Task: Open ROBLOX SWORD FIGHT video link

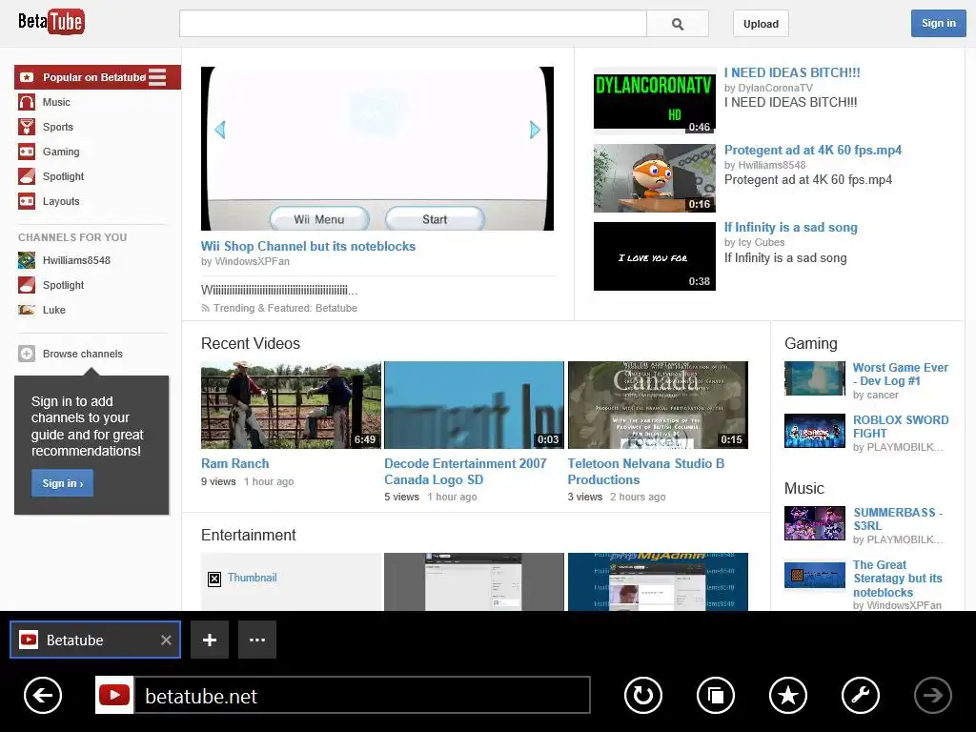Action: 901,426
